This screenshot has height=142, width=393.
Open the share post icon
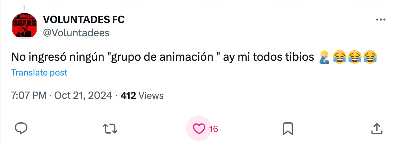(376, 129)
